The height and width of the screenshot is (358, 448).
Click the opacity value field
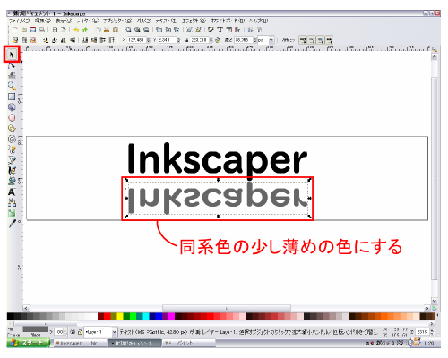click(x=59, y=332)
